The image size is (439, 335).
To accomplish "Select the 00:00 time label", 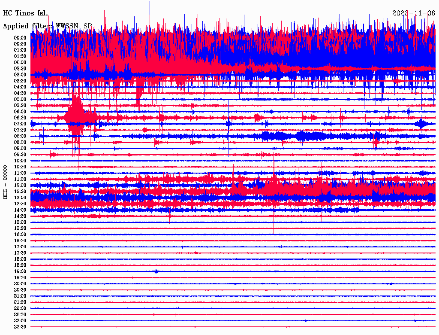I will coord(20,38).
